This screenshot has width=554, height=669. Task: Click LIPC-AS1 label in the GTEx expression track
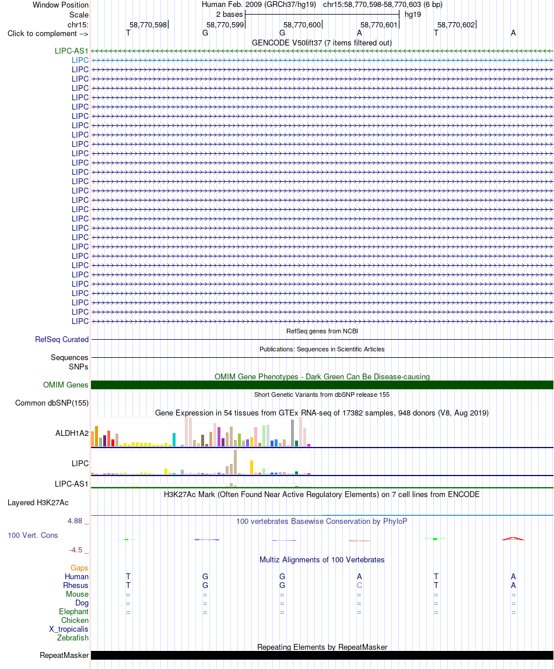[x=71, y=484]
